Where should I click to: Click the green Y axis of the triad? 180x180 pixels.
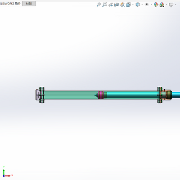coord(4,172)
